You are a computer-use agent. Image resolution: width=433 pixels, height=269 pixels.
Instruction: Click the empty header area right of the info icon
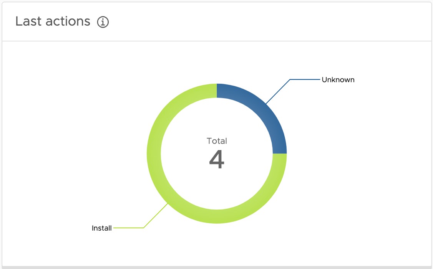pyautogui.click(x=269, y=22)
